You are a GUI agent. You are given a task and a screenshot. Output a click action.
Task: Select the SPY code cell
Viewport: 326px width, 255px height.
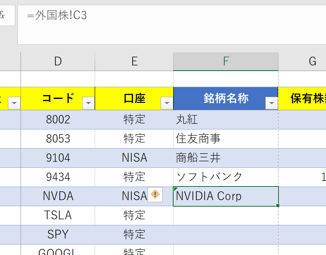click(x=58, y=235)
